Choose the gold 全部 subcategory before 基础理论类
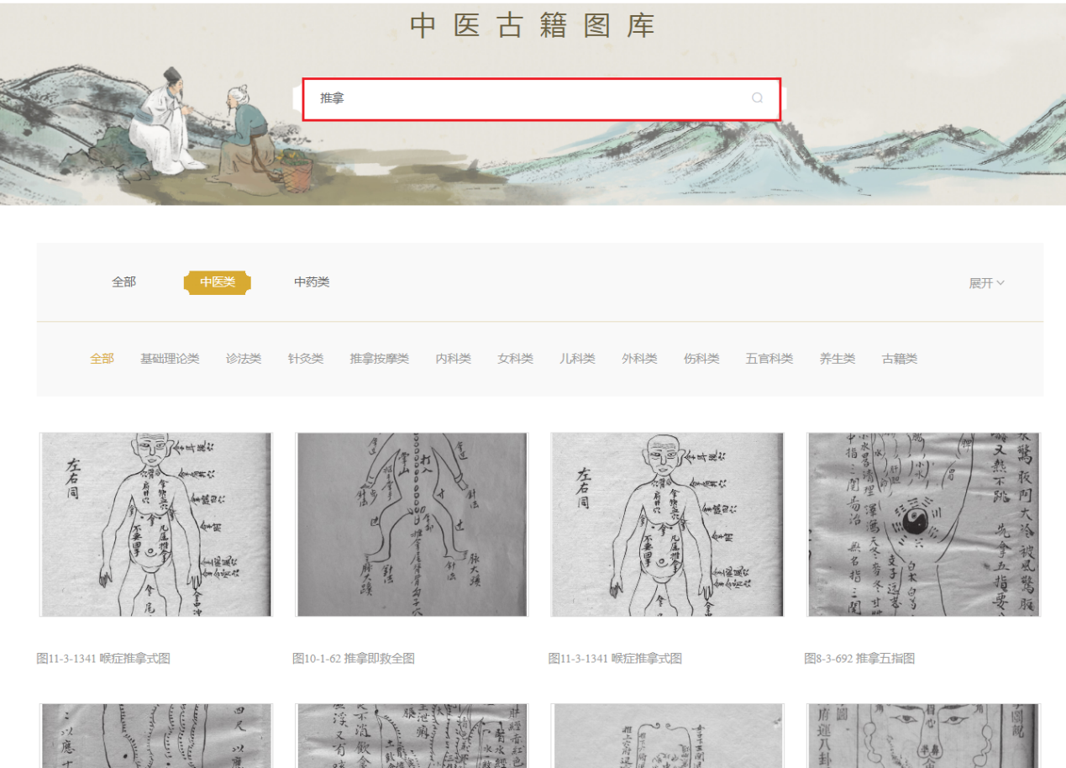Image resolution: width=1066 pixels, height=768 pixels. click(x=102, y=359)
